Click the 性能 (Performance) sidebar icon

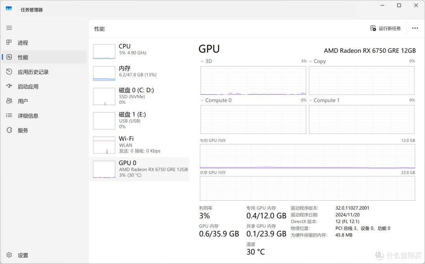pyautogui.click(x=9, y=57)
